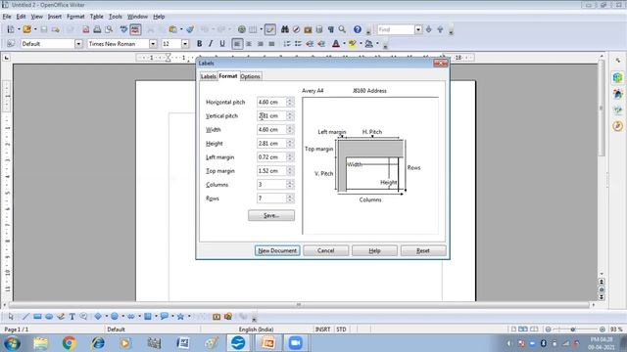Click the Text tool in Drawing toolbar
The image size is (627, 352).
pyautogui.click(x=72, y=317)
